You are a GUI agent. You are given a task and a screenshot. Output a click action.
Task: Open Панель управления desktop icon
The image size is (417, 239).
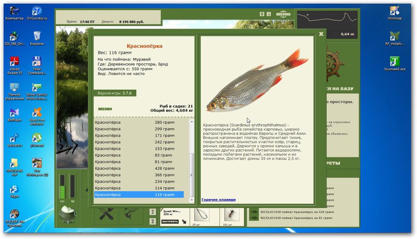click(15, 91)
